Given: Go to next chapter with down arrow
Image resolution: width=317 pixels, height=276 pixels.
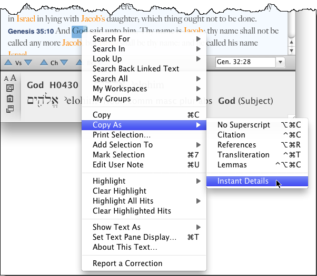Looking at the screenshot, I should (64, 63).
